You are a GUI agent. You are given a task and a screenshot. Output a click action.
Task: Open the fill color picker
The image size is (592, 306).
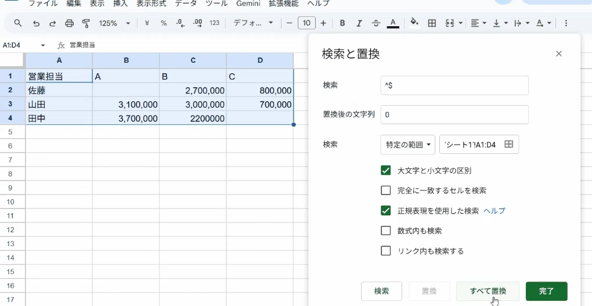414,23
